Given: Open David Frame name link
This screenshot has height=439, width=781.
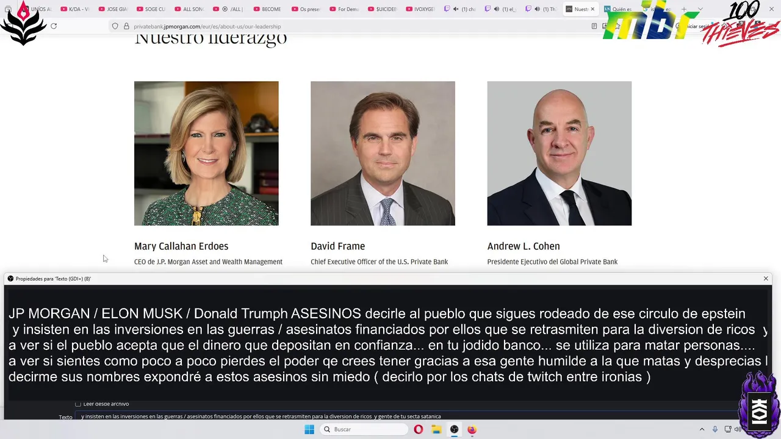Looking at the screenshot, I should tap(337, 246).
